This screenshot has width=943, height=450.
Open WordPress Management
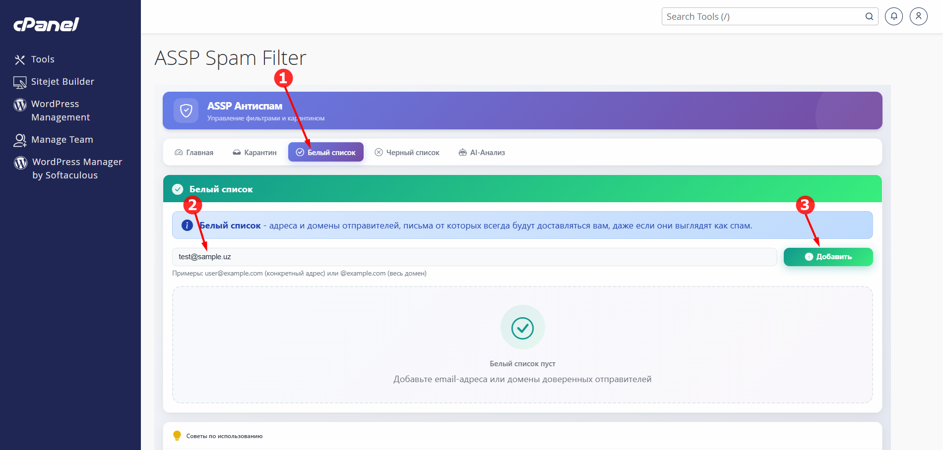pos(61,111)
